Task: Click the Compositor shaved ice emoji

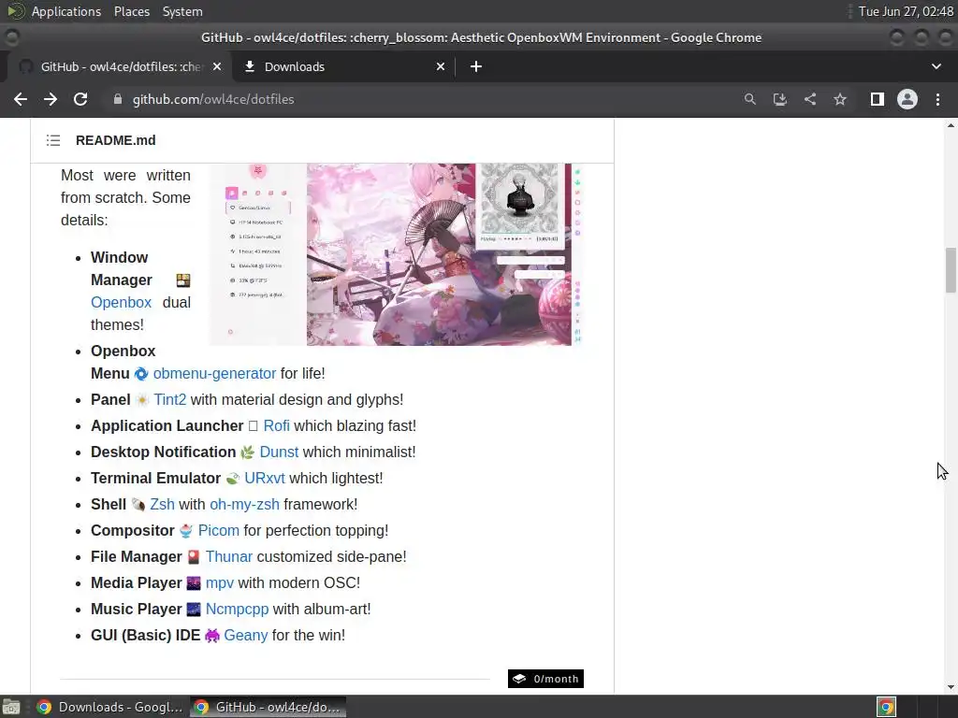Action: [x=186, y=531]
